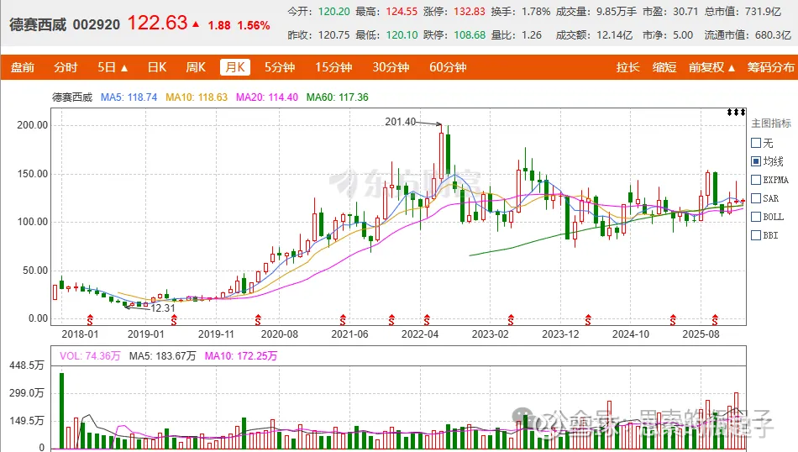Select the 周K tab

(196, 67)
